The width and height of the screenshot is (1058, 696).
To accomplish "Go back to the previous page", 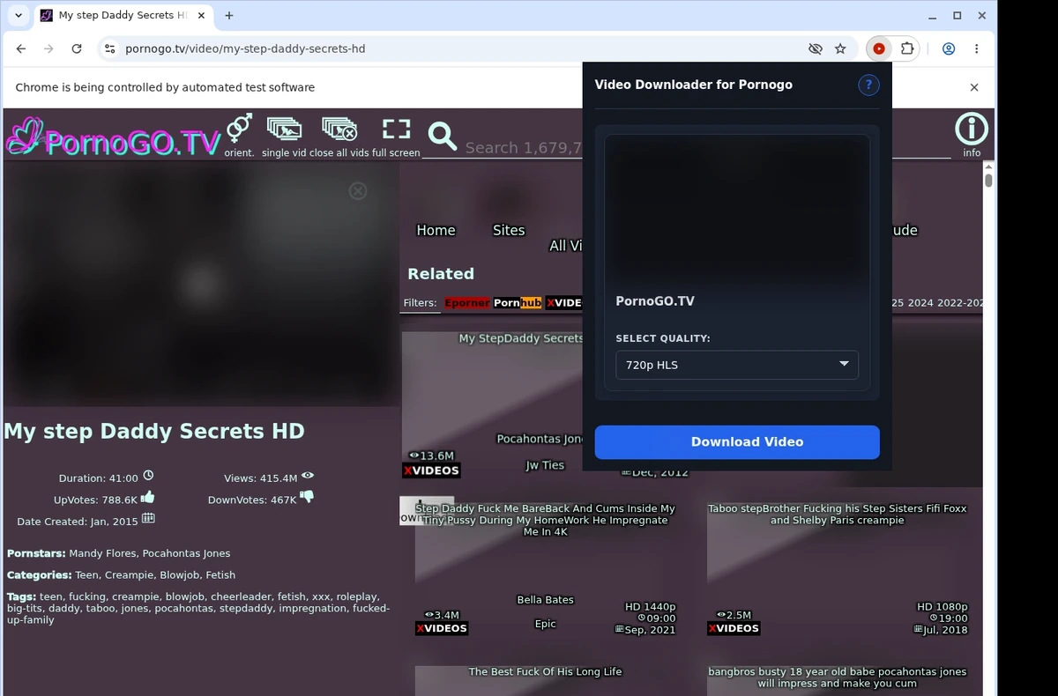I will pyautogui.click(x=21, y=49).
